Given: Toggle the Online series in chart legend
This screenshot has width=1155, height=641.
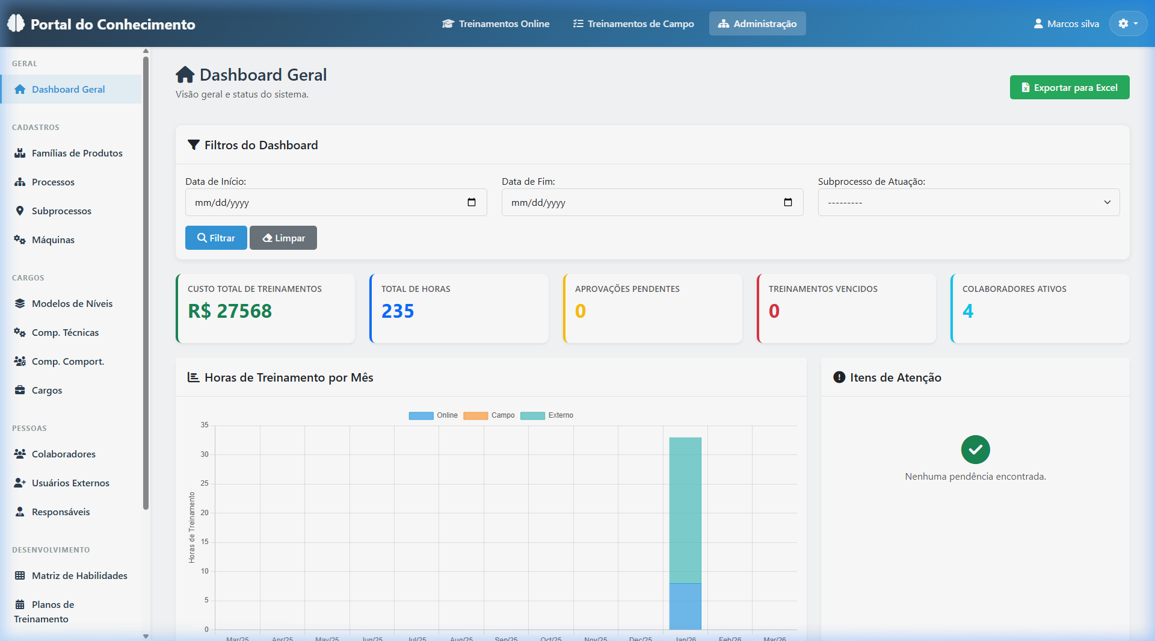Looking at the screenshot, I should click(434, 415).
